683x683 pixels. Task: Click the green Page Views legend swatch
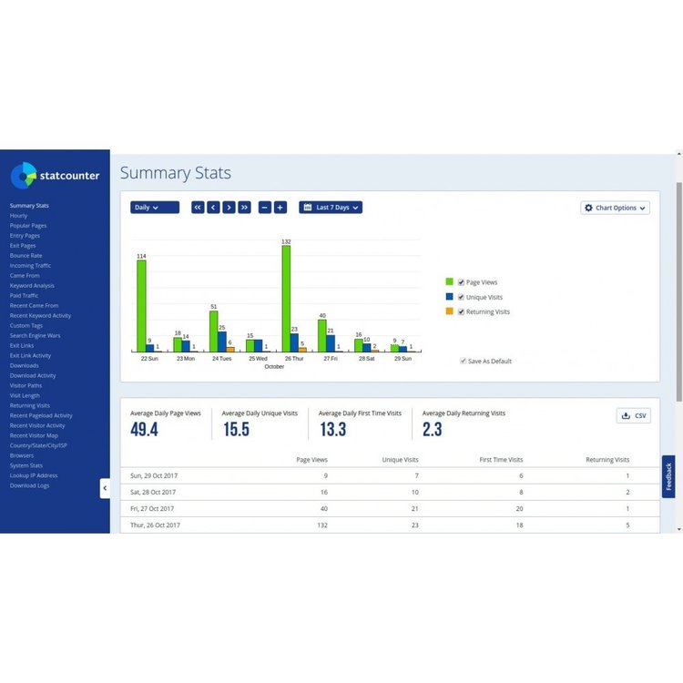pyautogui.click(x=450, y=281)
